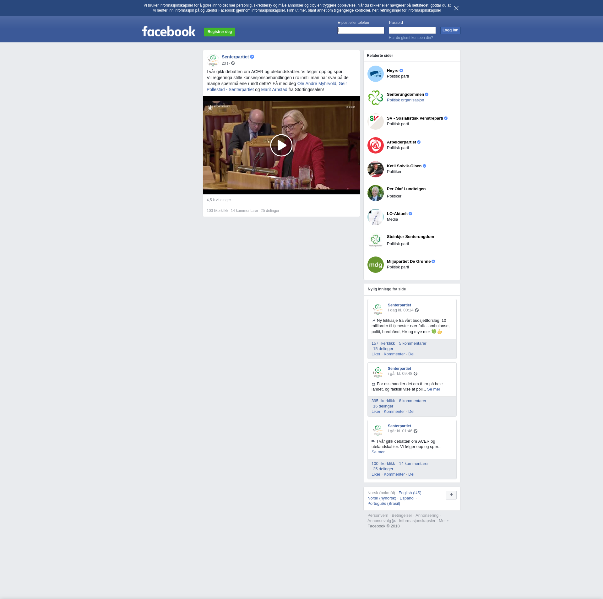The image size is (603, 599).
Task: Click 14 kommentarer under the video
Action: coord(244,211)
